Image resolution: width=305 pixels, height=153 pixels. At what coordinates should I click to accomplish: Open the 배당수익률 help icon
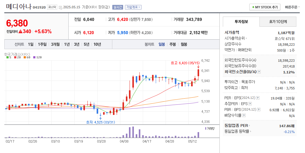point(244,116)
